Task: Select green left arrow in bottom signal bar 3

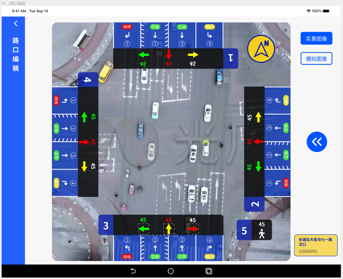Action: 143,229
